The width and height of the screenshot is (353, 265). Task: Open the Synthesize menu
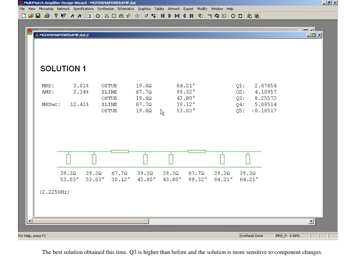pyautogui.click(x=105, y=9)
